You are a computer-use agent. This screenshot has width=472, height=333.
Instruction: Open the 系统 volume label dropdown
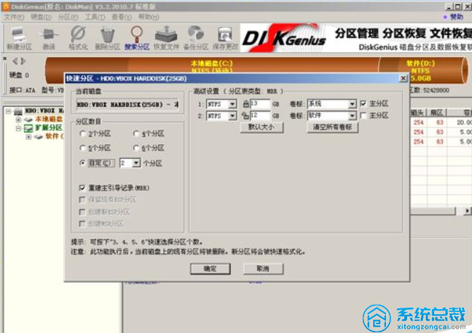[353, 104]
